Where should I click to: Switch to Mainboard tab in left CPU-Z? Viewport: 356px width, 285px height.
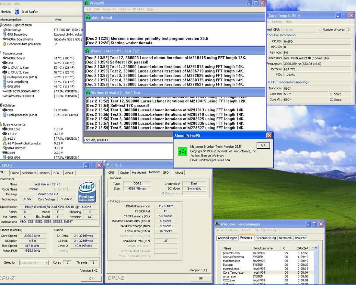coord(29,173)
